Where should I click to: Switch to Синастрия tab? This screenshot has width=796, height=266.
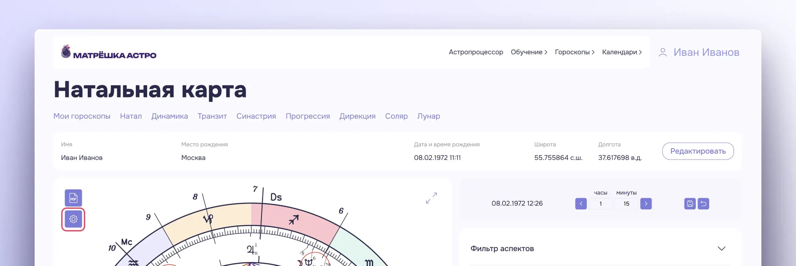[x=256, y=116]
